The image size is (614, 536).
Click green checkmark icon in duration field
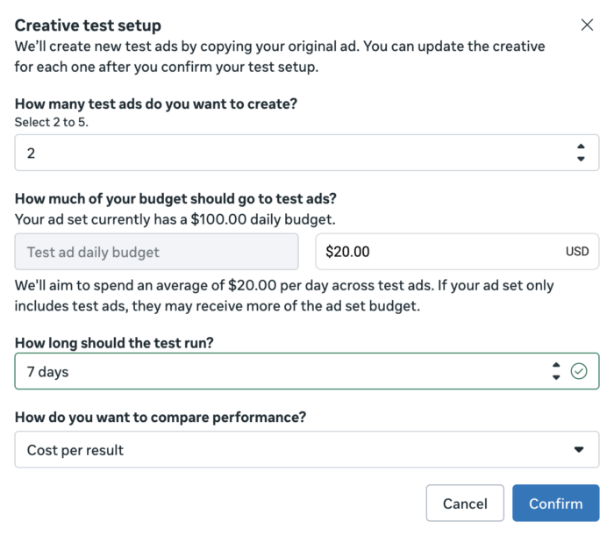click(579, 371)
